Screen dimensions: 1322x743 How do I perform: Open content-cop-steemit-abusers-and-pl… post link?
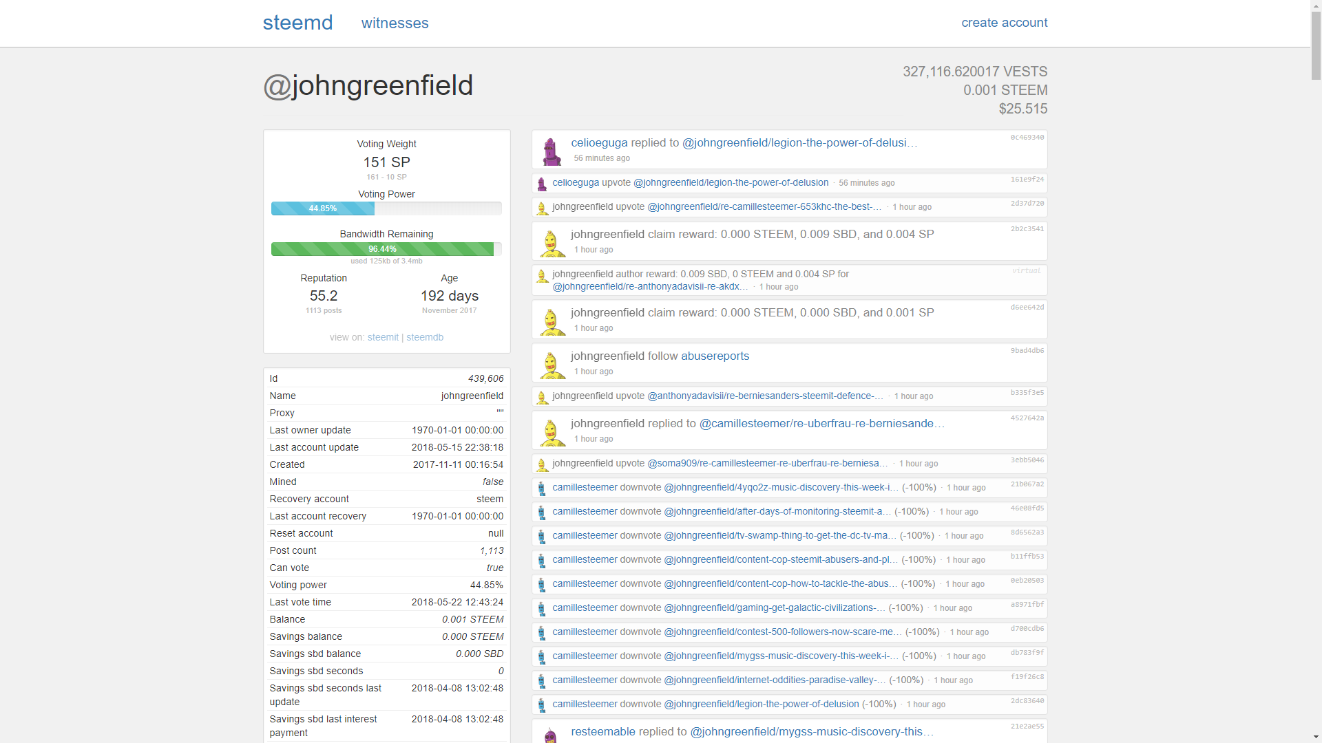point(781,559)
